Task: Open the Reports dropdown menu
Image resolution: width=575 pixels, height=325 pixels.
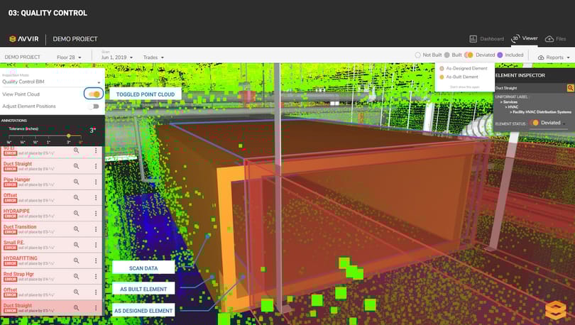Action: (x=554, y=57)
